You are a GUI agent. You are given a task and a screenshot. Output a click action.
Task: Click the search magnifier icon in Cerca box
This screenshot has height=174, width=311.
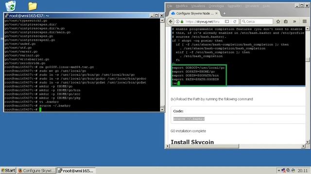(243, 21)
